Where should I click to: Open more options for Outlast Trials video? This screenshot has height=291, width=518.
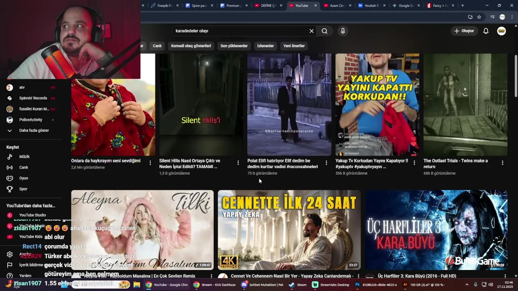[502, 162]
